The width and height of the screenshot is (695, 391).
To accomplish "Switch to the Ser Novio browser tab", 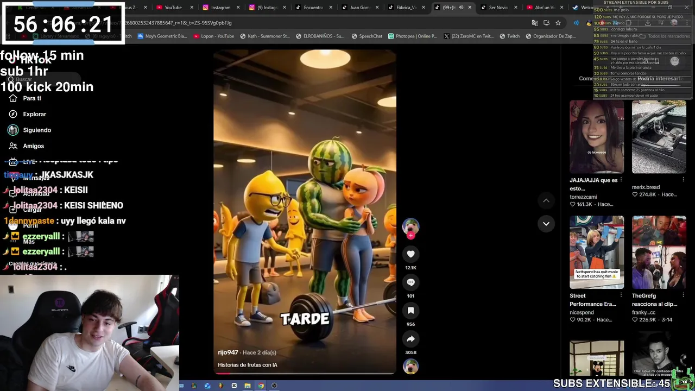I will click(497, 8).
